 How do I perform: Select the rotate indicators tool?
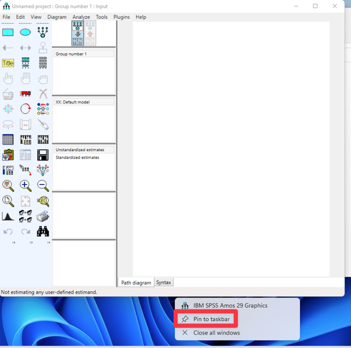25,109
